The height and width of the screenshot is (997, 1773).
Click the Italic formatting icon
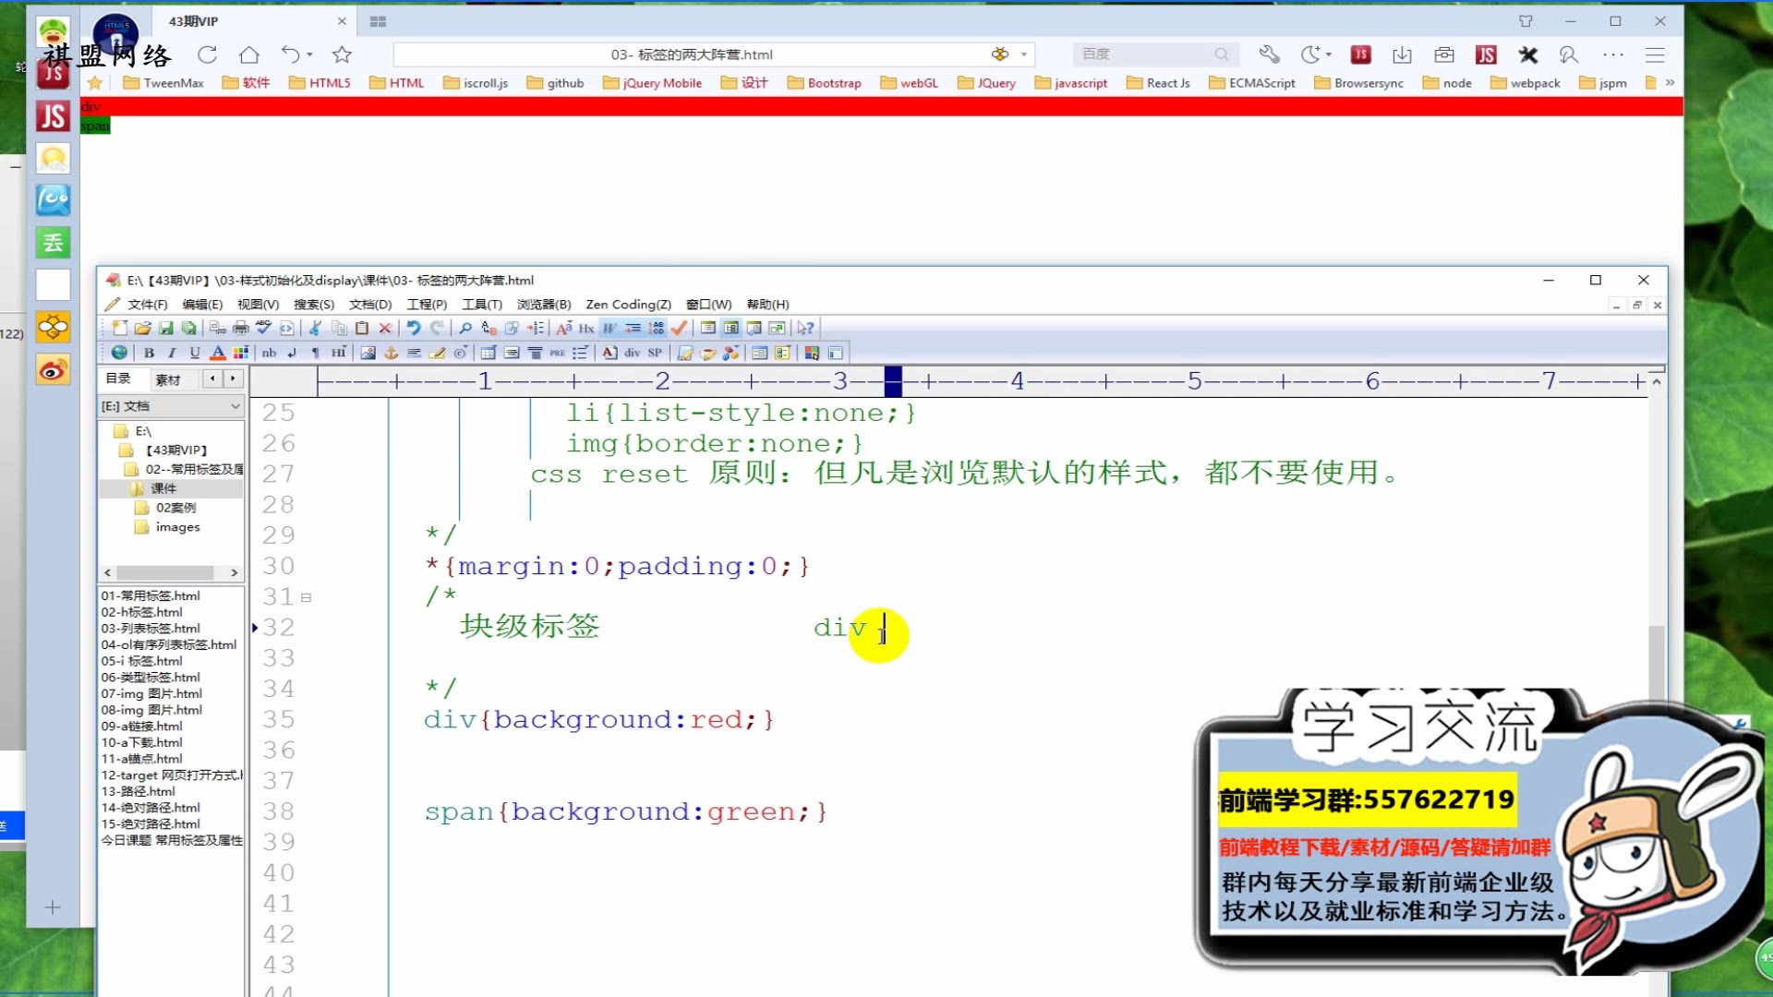(x=171, y=353)
